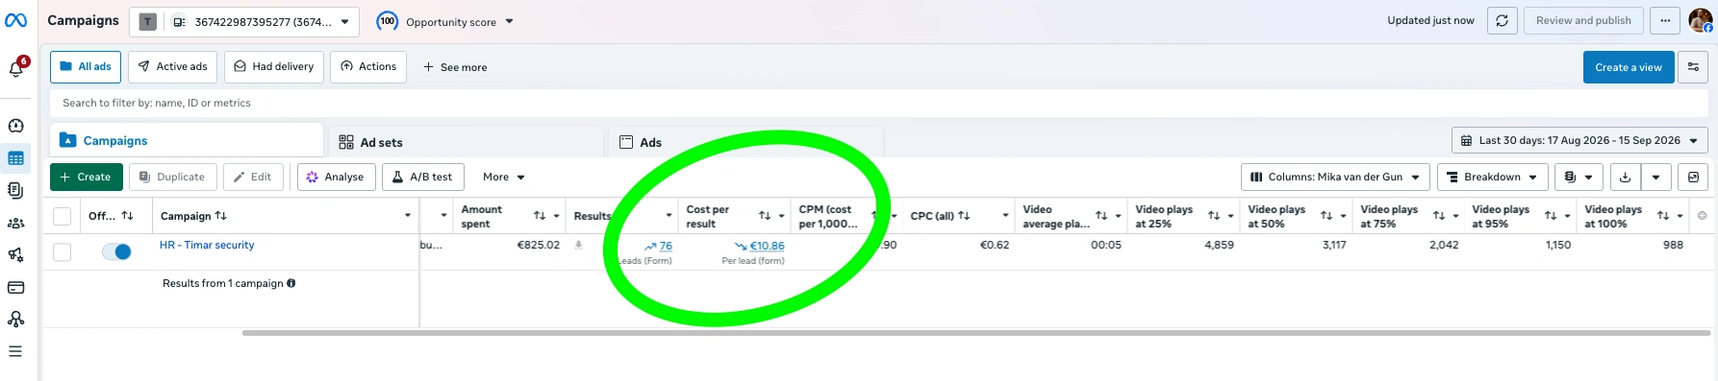Click the horizontal table scrollbar
Screen dimensions: 1718x381
tap(975, 333)
